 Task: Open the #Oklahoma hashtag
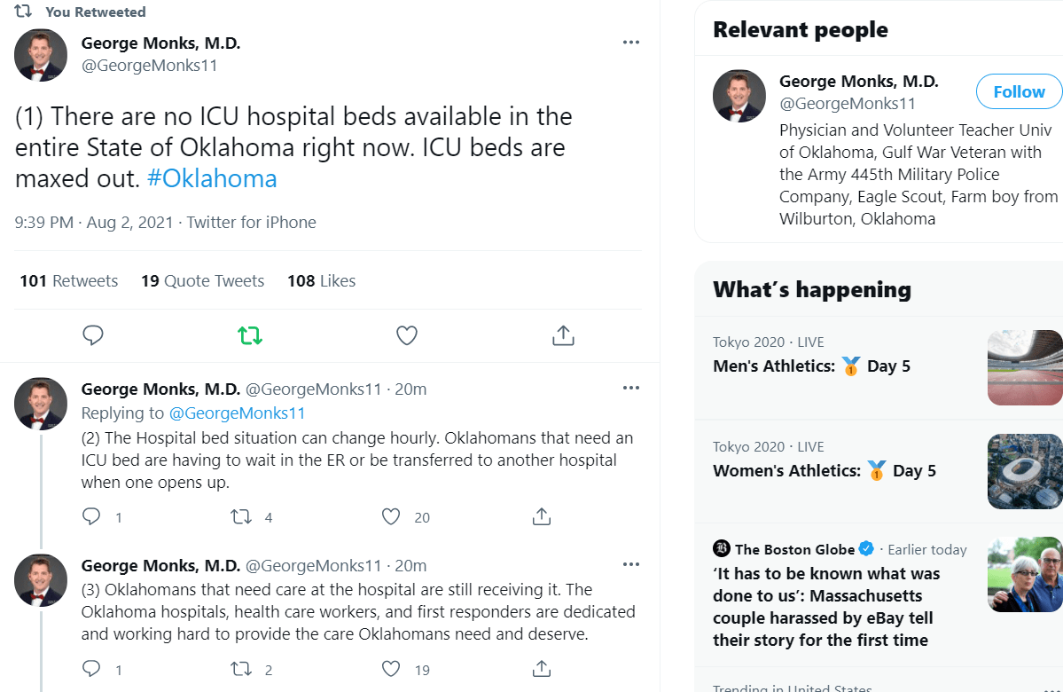[212, 177]
